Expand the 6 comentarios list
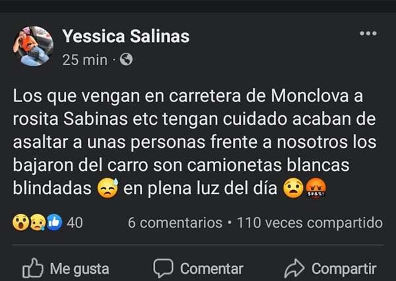This screenshot has height=281, width=396. tap(175, 223)
